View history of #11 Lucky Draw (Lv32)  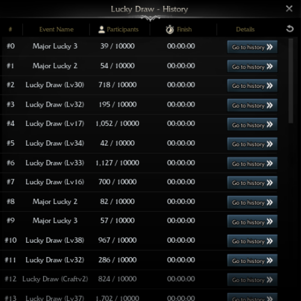(252, 261)
